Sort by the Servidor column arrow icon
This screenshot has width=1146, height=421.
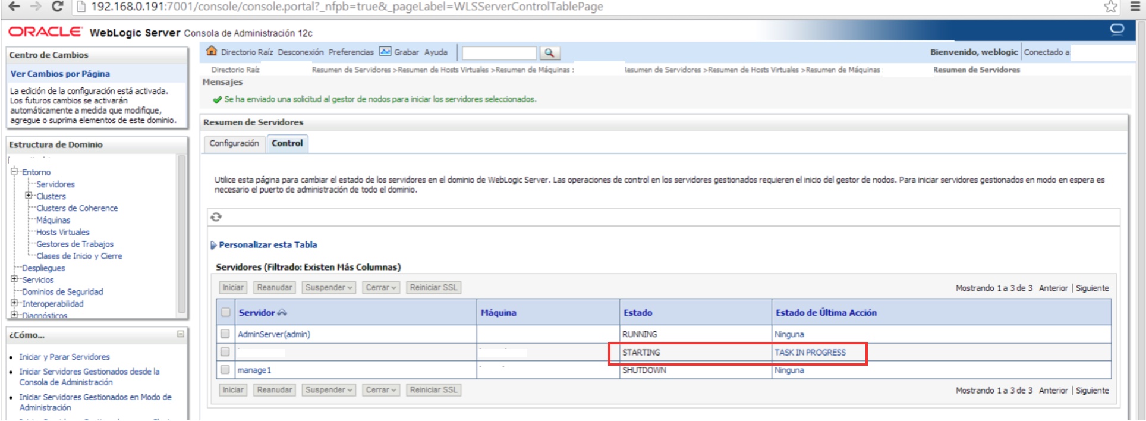click(x=282, y=313)
